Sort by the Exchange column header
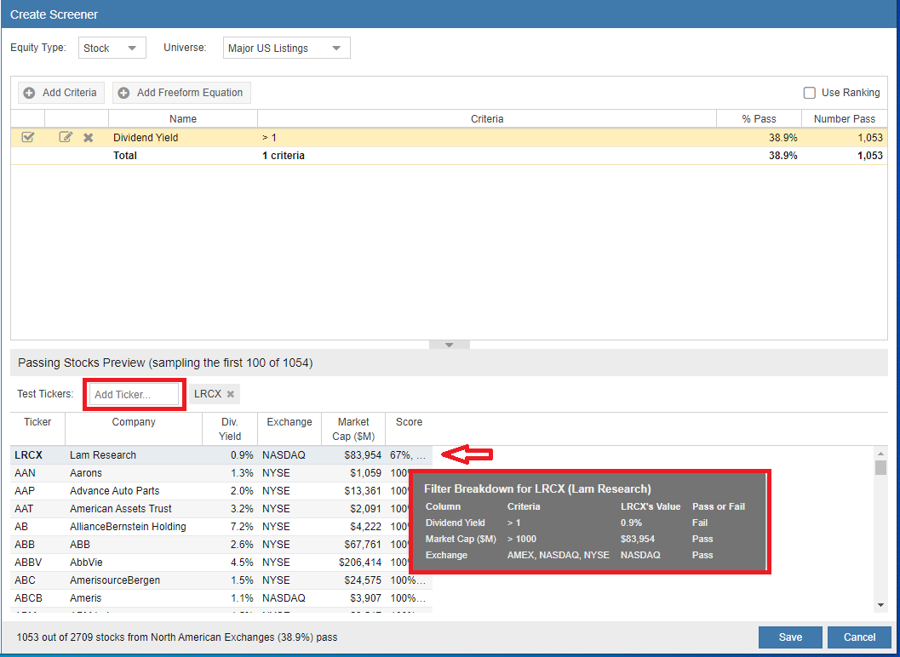Image resolution: width=900 pixels, height=657 pixels. coord(289,429)
